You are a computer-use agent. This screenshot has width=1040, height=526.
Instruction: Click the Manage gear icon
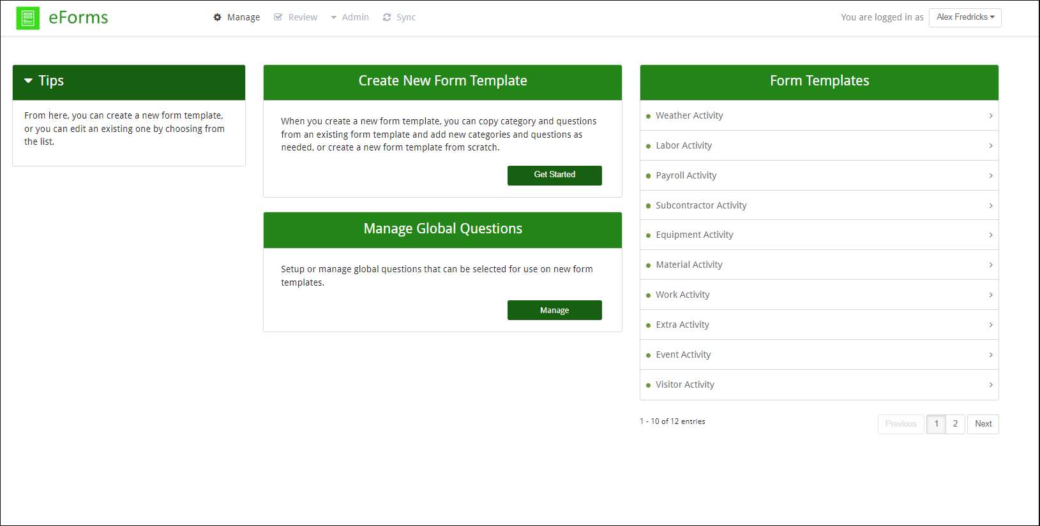pyautogui.click(x=217, y=17)
